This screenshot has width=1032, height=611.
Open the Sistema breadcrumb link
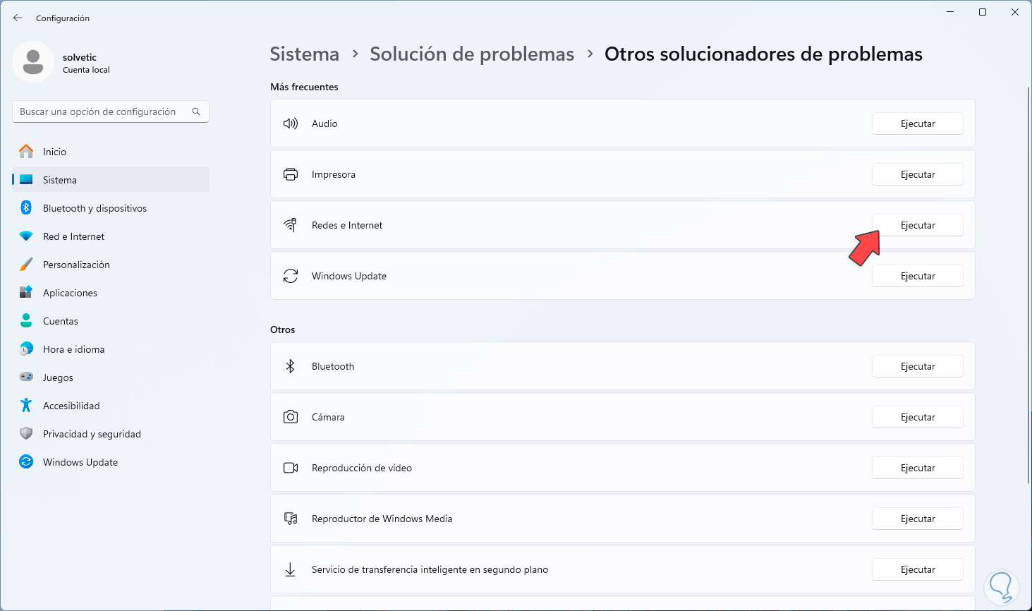click(304, 54)
